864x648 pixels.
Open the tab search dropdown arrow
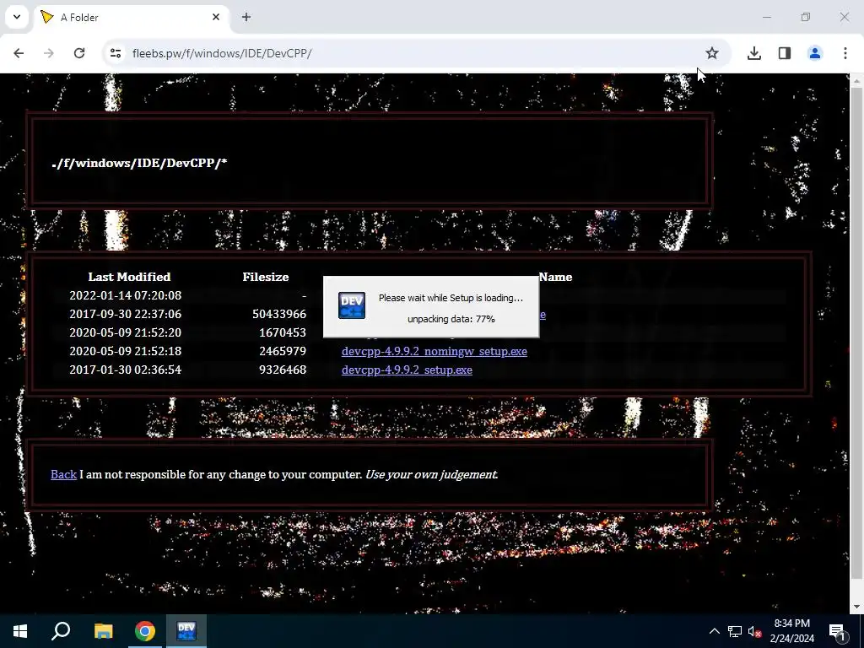(x=17, y=17)
